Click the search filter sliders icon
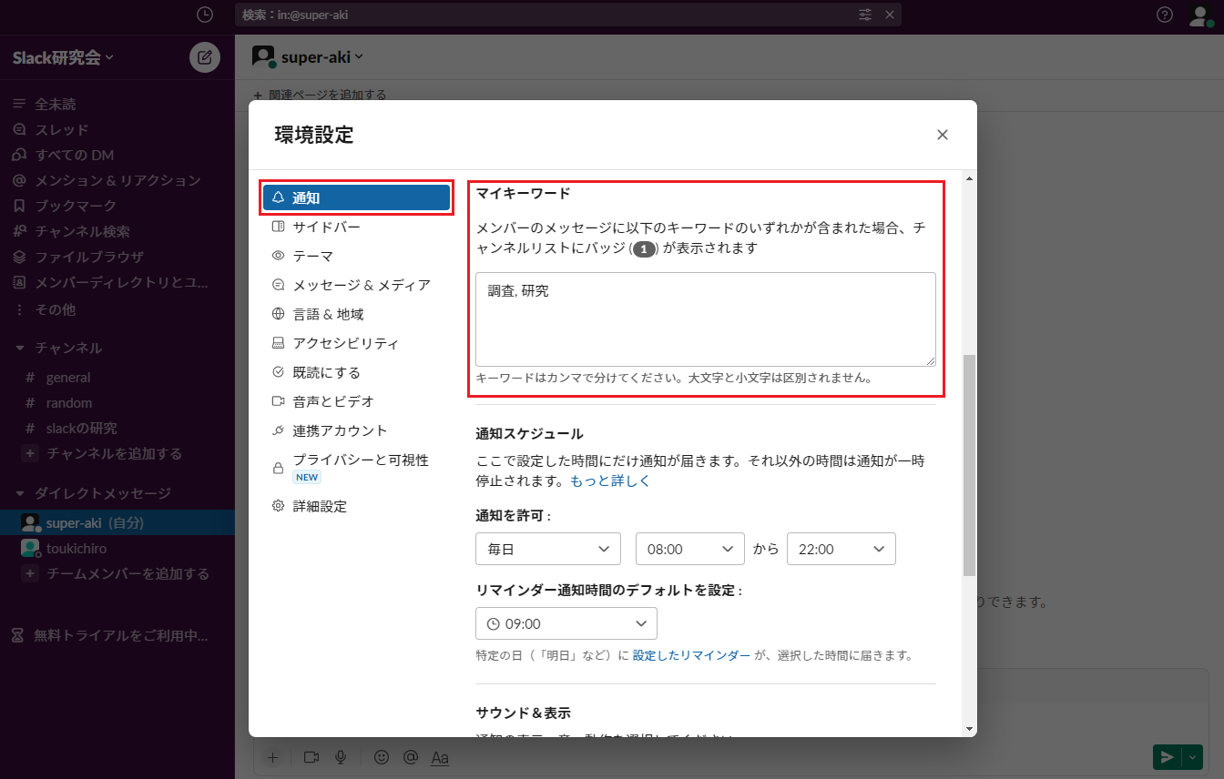Viewport: 1224px width, 779px height. pyautogui.click(x=865, y=15)
